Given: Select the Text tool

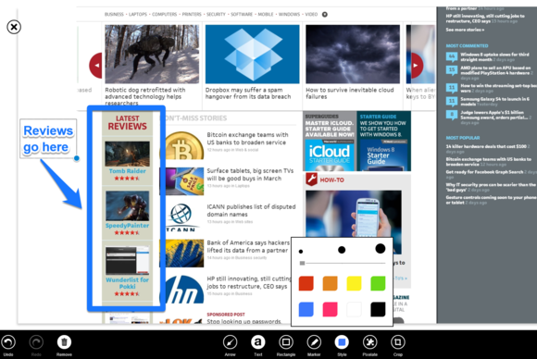Looking at the screenshot, I should click(258, 342).
